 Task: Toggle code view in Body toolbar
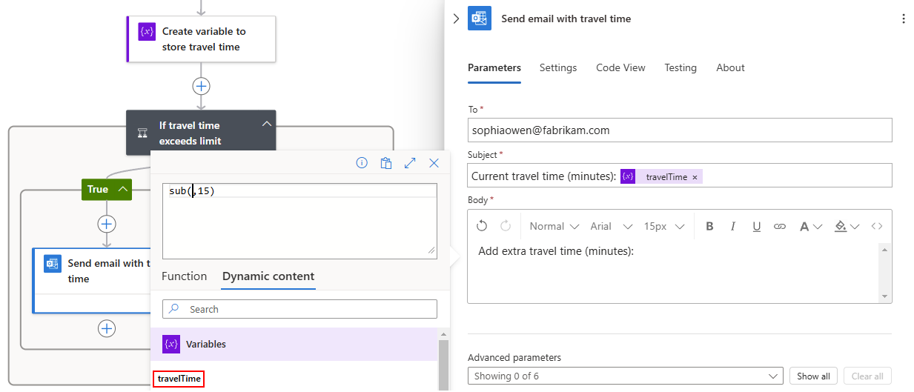(x=877, y=226)
